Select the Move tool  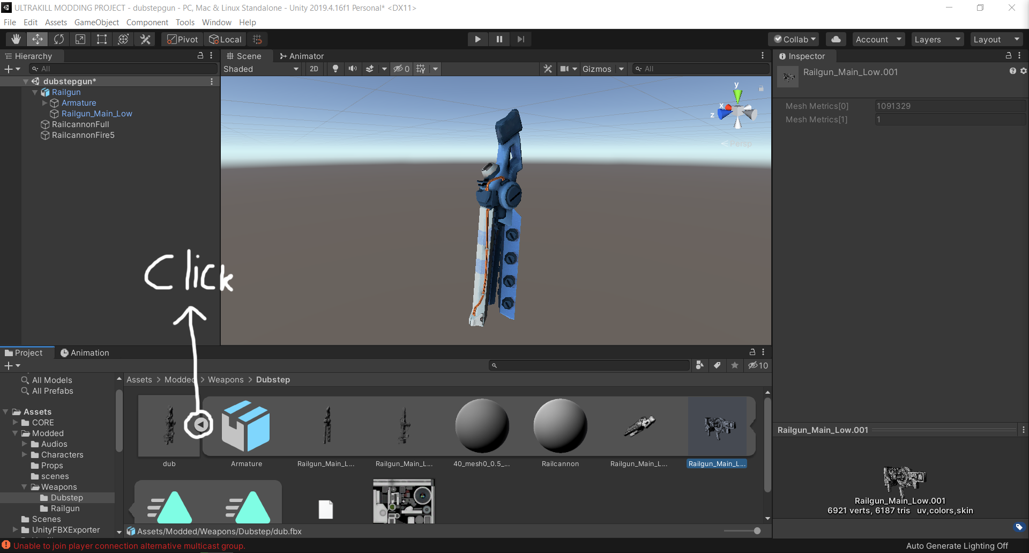coord(38,39)
